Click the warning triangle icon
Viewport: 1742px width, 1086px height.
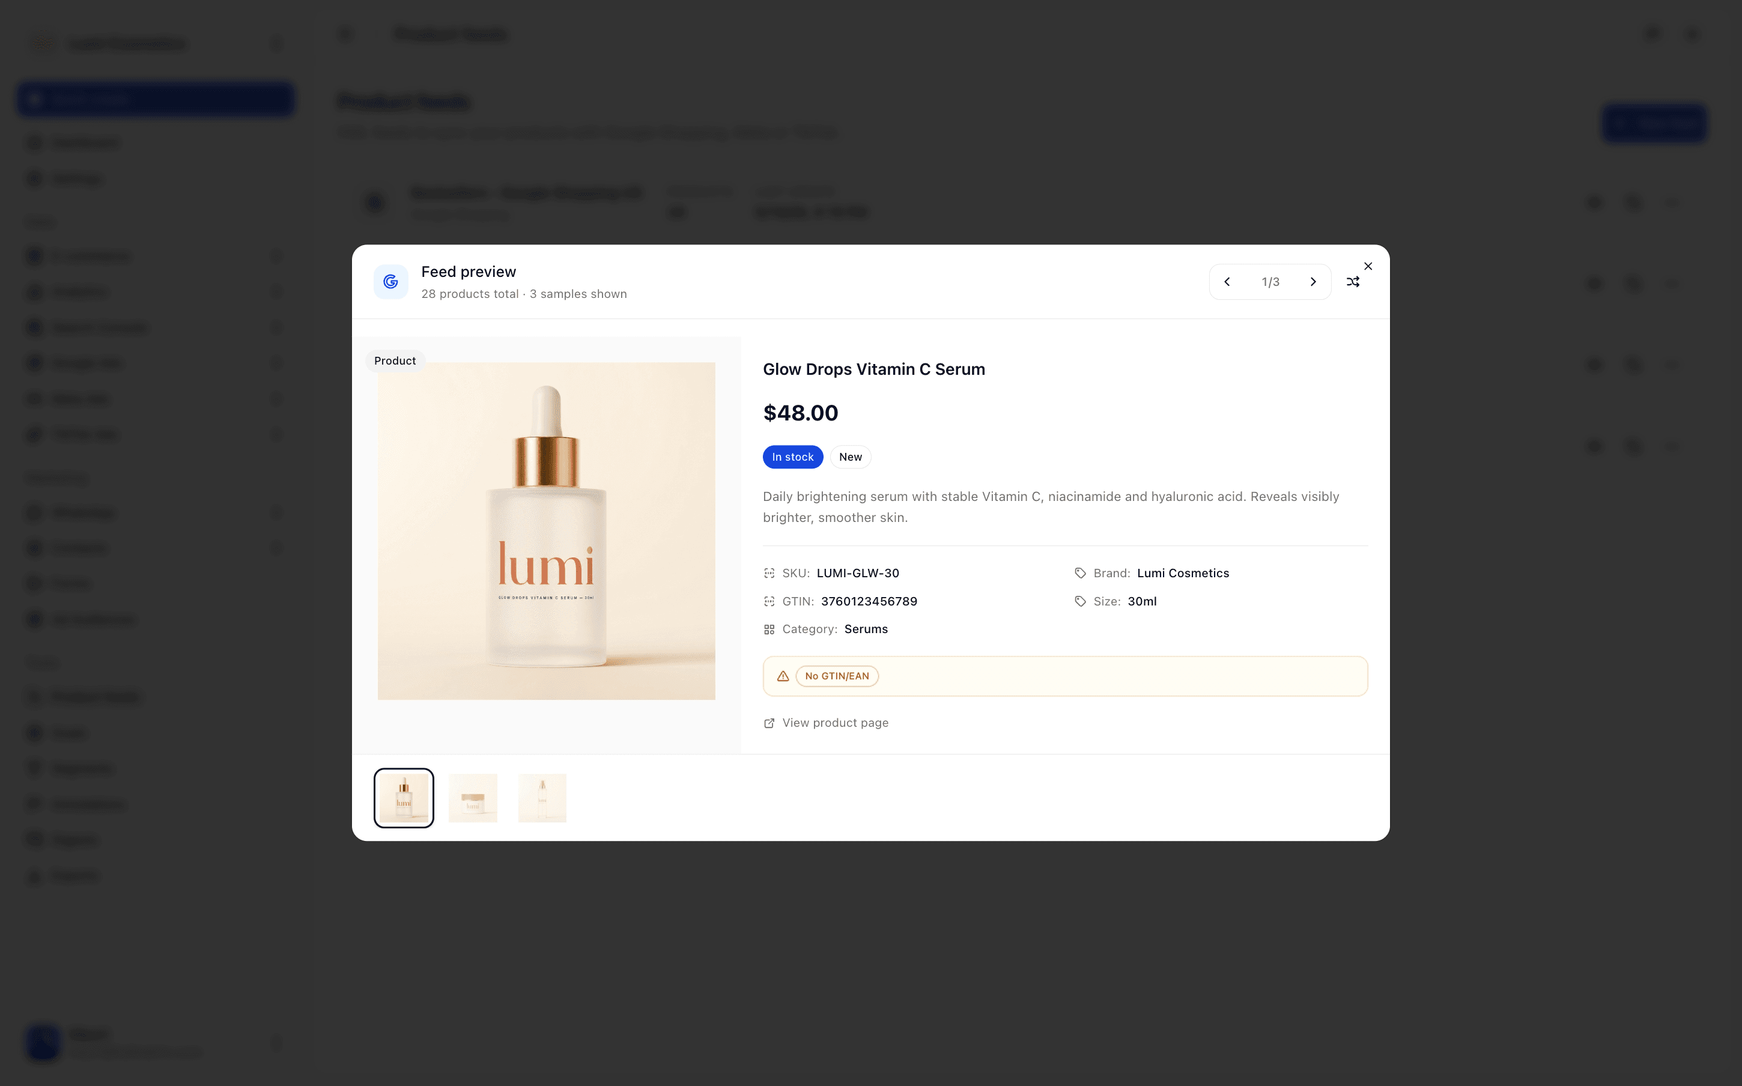tap(783, 676)
